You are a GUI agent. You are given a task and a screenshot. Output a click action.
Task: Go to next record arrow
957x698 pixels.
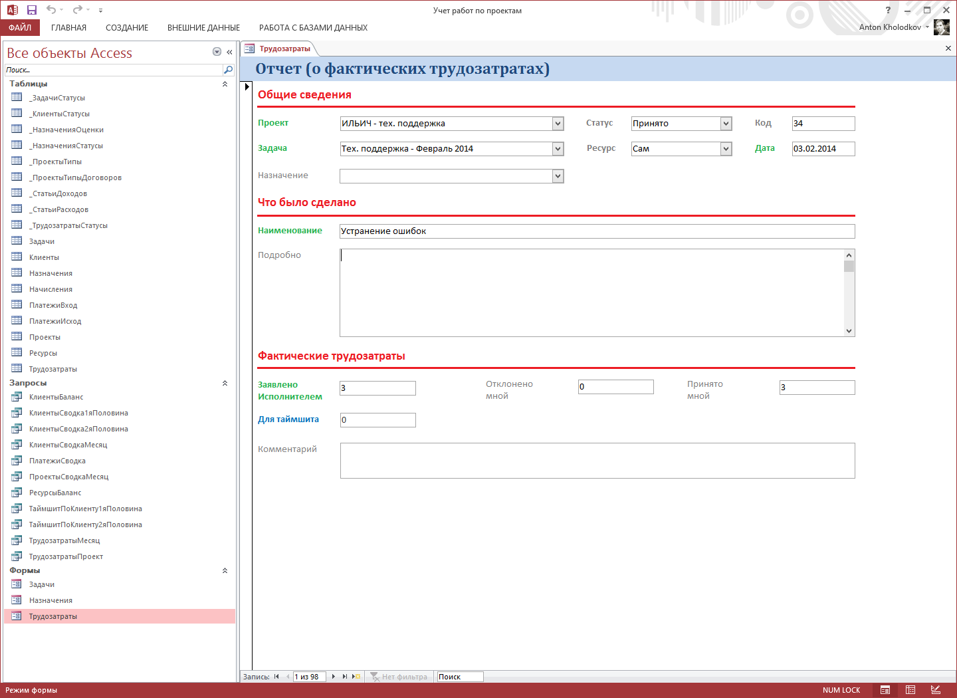click(333, 677)
